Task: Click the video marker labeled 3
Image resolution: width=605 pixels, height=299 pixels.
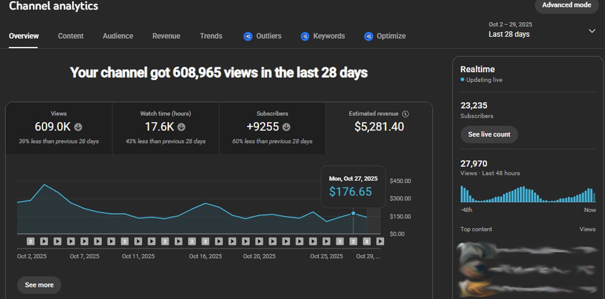Action: click(366, 241)
